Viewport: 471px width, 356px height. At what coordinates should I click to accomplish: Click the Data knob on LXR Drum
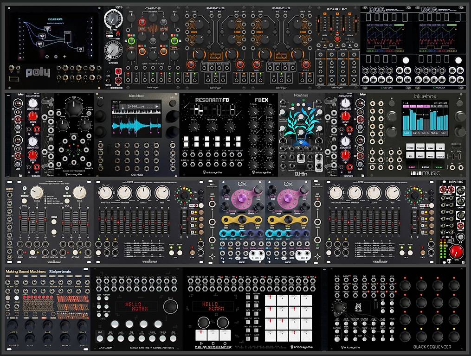point(171,306)
